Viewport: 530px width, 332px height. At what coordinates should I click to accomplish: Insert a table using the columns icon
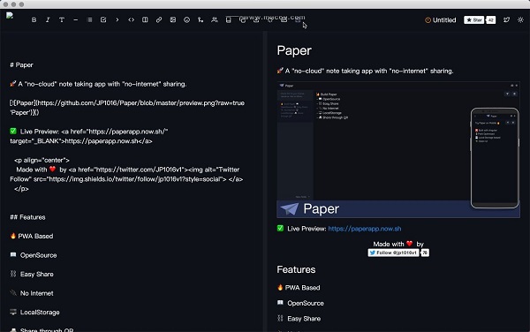pos(145,20)
